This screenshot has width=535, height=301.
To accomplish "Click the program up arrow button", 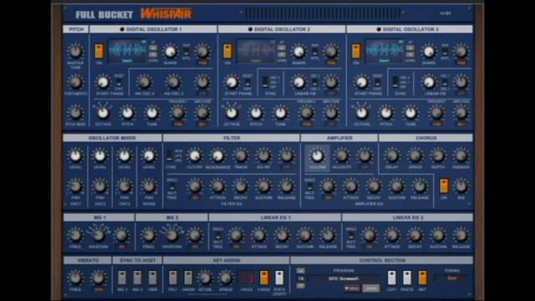I will [x=301, y=271].
